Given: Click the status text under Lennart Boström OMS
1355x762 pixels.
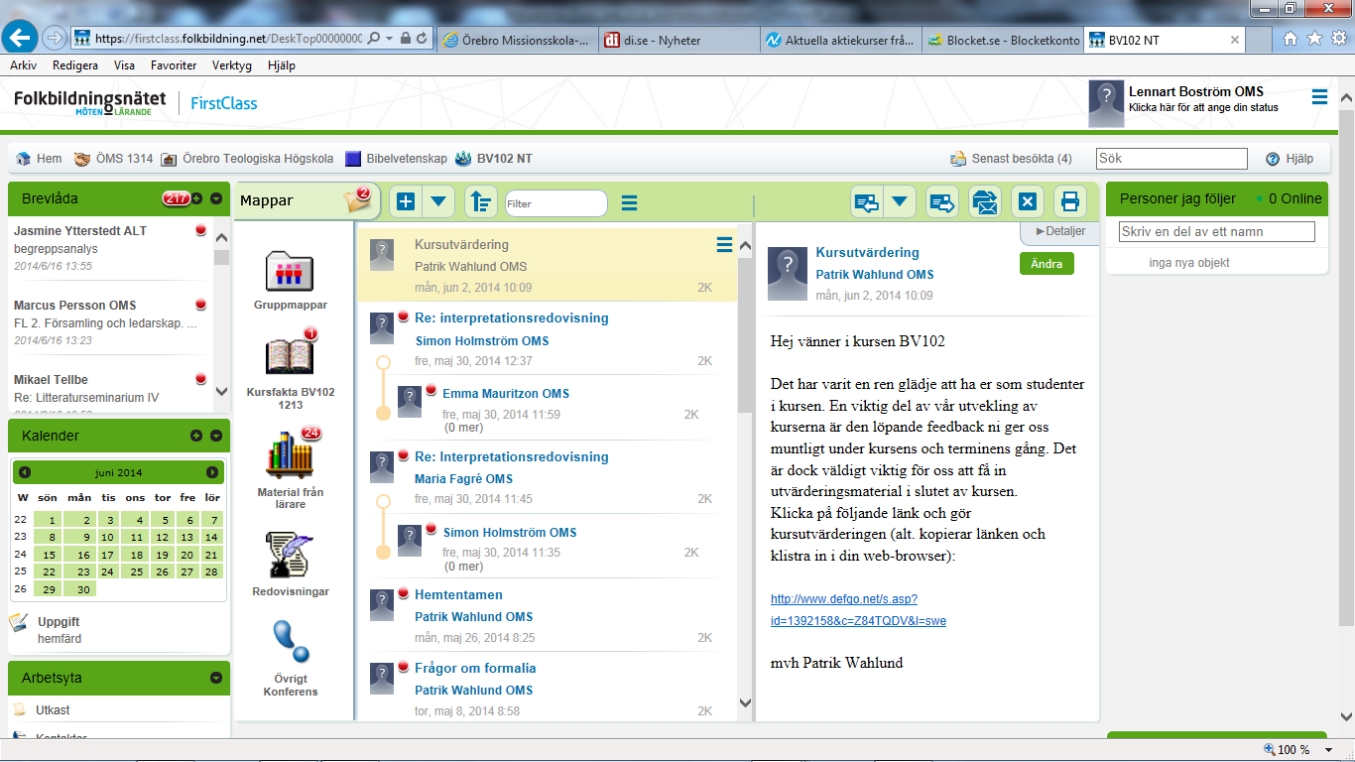Looking at the screenshot, I should point(1203,107).
